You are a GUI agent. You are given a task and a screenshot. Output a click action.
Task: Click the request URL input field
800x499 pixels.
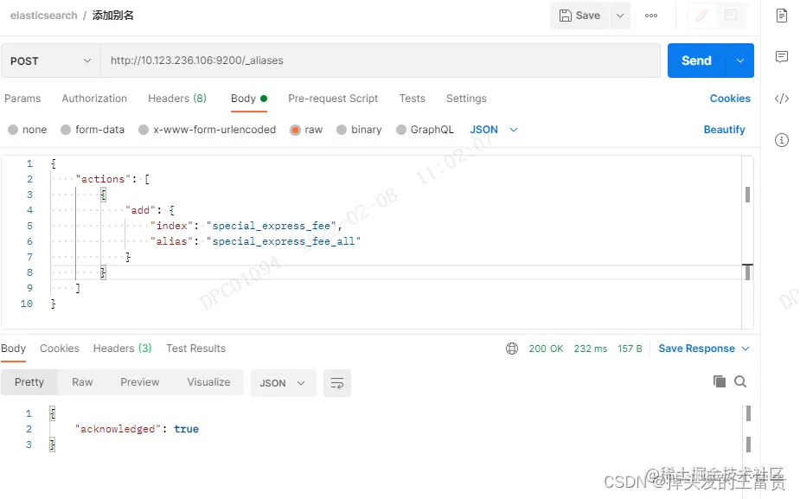pyautogui.click(x=380, y=61)
